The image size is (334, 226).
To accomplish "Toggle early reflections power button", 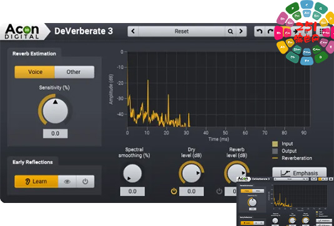I will [85, 181].
